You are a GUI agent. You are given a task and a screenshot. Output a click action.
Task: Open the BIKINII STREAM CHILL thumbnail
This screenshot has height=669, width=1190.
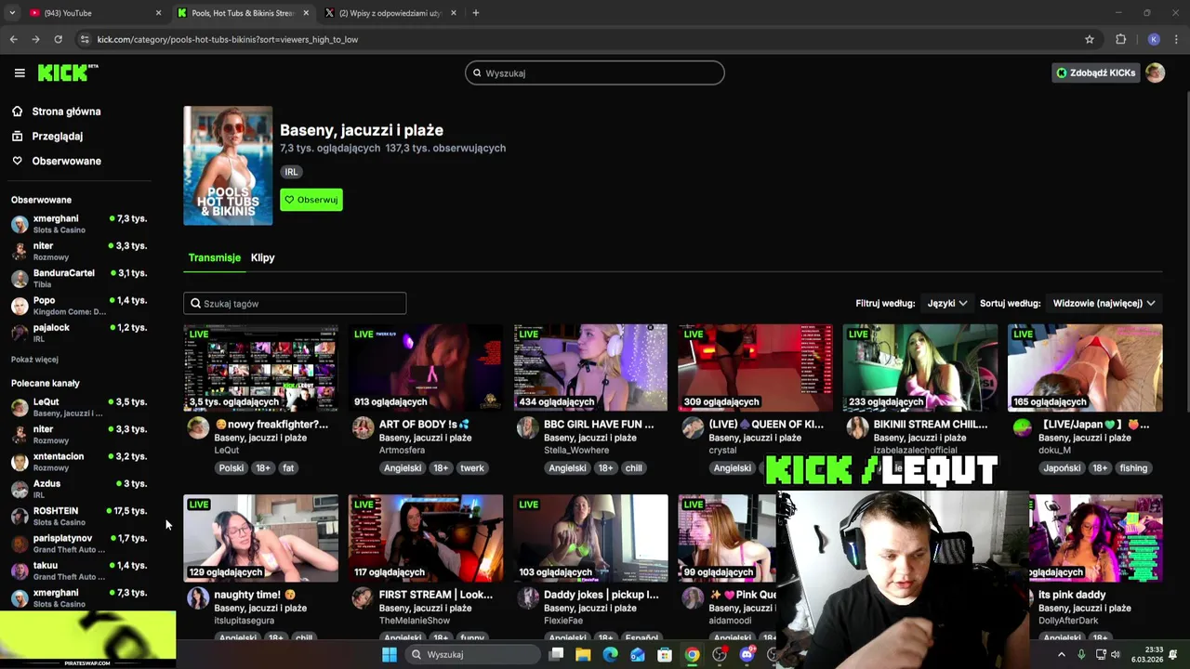click(x=920, y=367)
